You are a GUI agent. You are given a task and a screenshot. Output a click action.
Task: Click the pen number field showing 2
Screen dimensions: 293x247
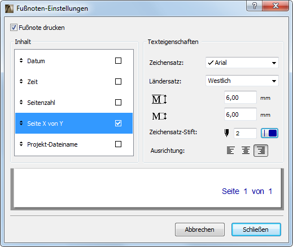(x=245, y=133)
